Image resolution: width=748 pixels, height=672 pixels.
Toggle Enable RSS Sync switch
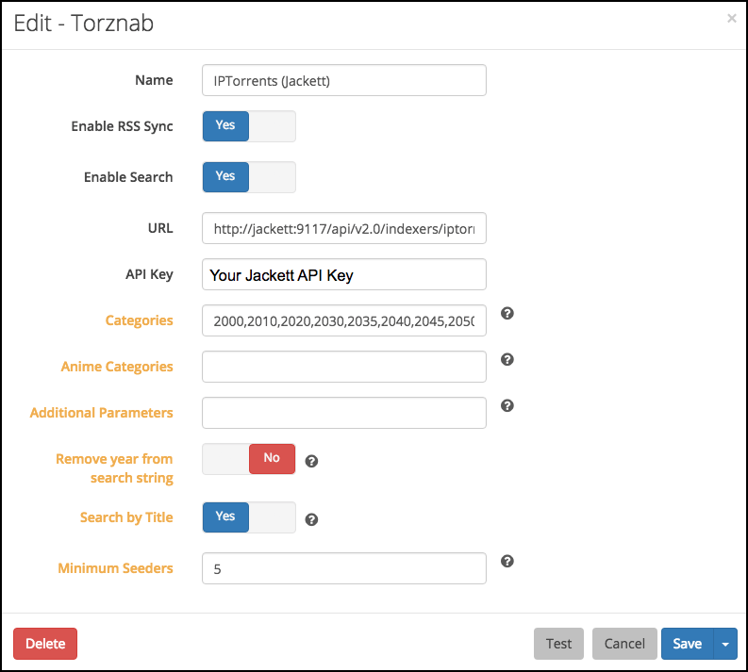pyautogui.click(x=249, y=126)
